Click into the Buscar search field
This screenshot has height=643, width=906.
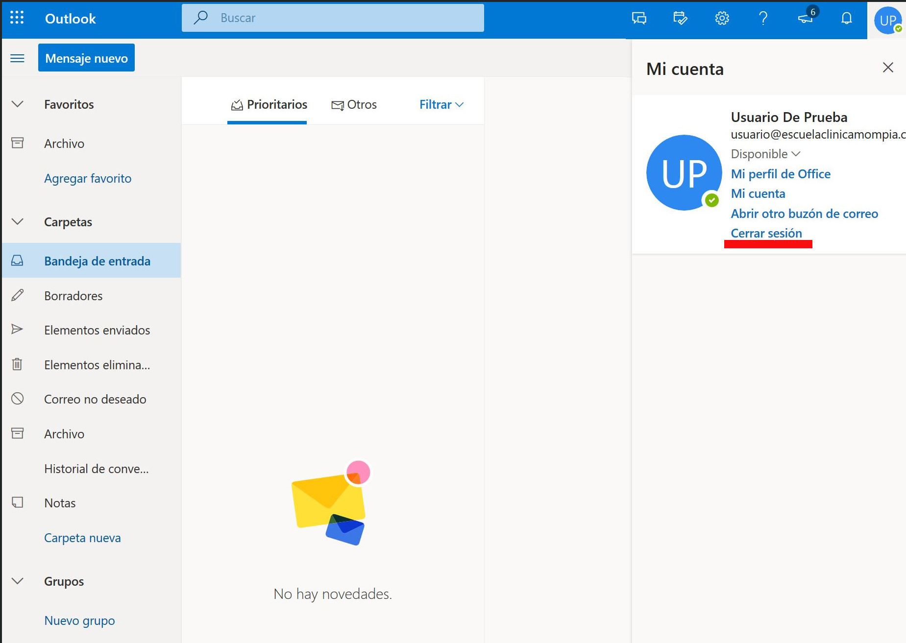pos(333,18)
